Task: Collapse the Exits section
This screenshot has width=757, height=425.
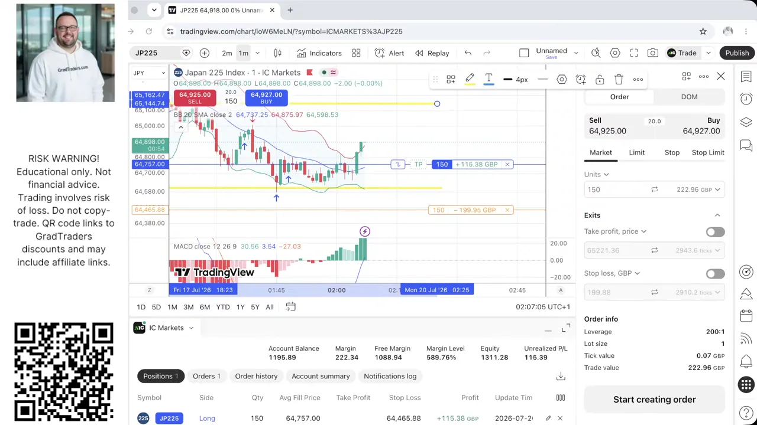Action: (x=717, y=215)
